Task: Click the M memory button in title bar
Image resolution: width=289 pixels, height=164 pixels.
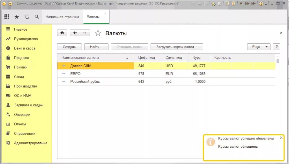Action: pos(241,3)
